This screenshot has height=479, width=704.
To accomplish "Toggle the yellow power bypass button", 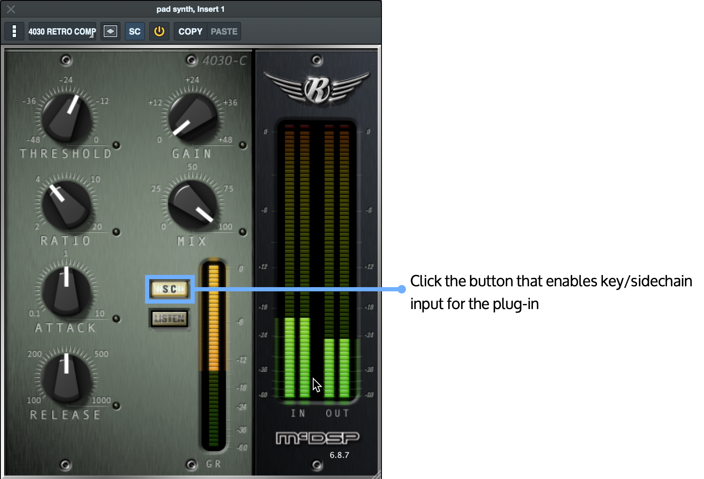I will pos(159,31).
